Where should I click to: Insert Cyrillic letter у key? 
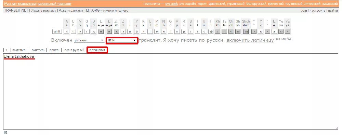click(204, 31)
